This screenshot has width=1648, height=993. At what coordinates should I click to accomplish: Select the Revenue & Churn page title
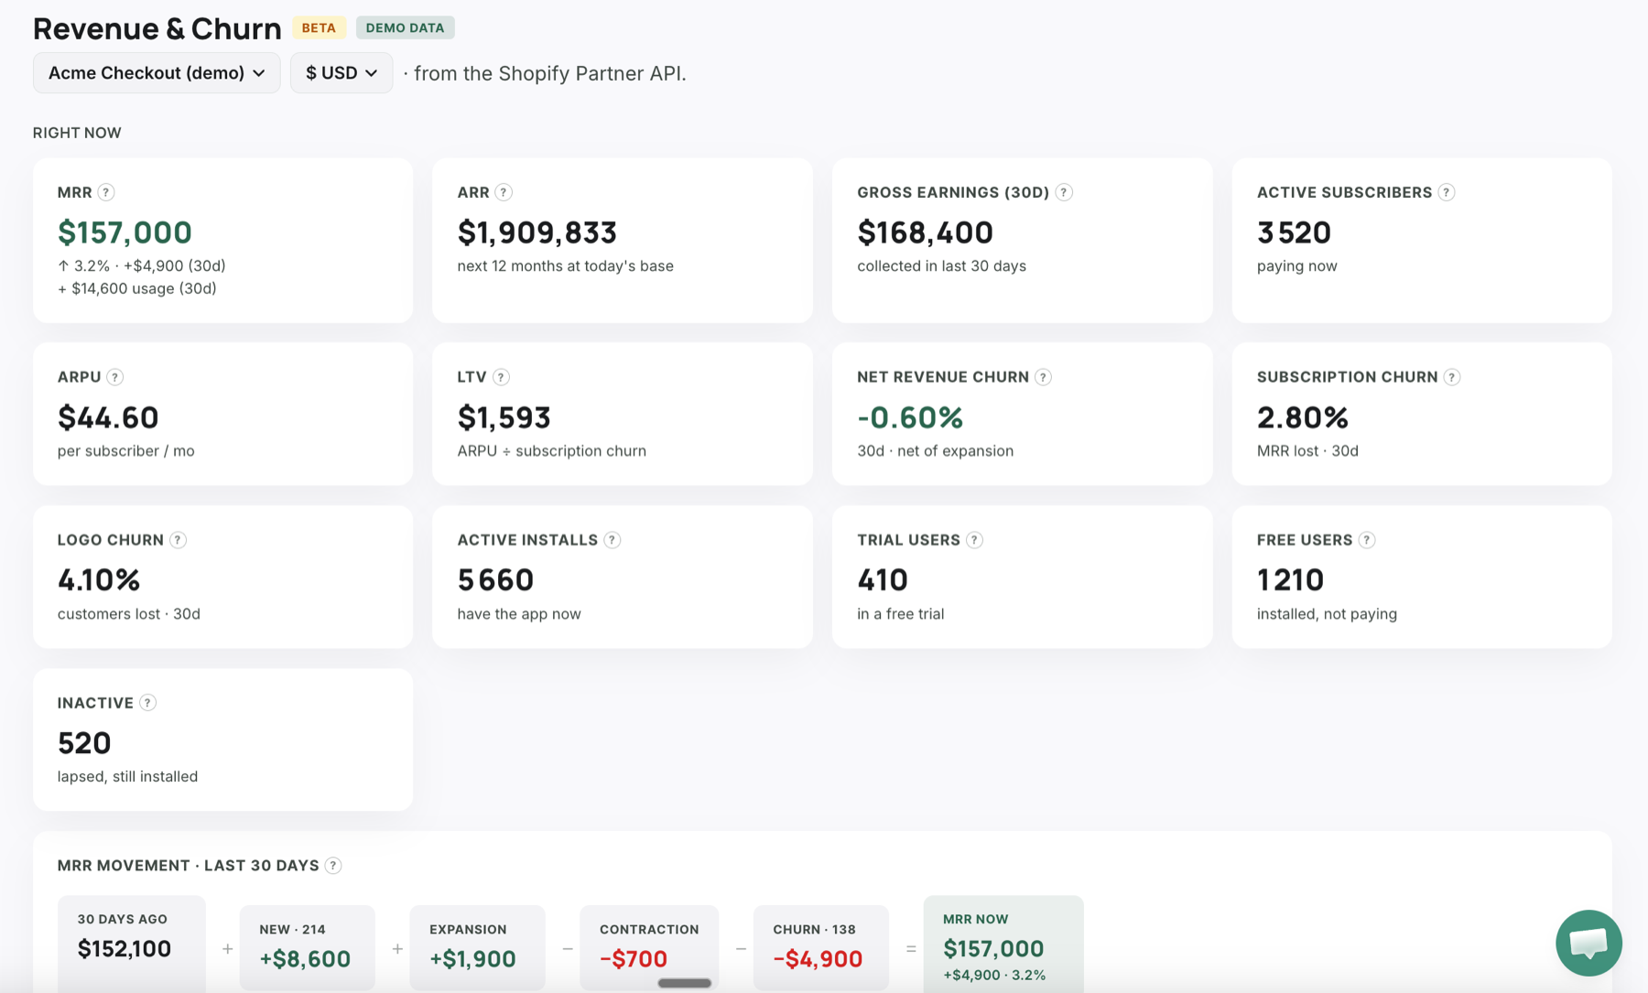[157, 28]
